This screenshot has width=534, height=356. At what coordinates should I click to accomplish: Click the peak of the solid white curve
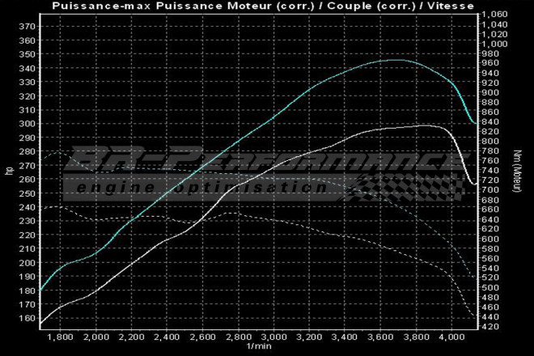(x=427, y=125)
